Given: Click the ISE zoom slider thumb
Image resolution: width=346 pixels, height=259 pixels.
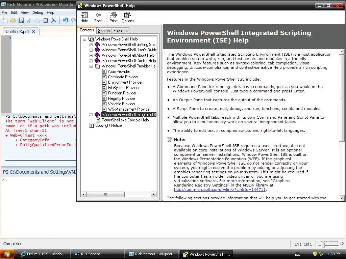Looking at the screenshot, I should (324, 244).
